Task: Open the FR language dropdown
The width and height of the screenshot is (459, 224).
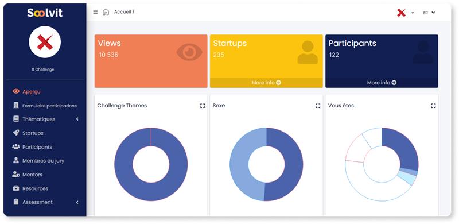Action: (429, 13)
